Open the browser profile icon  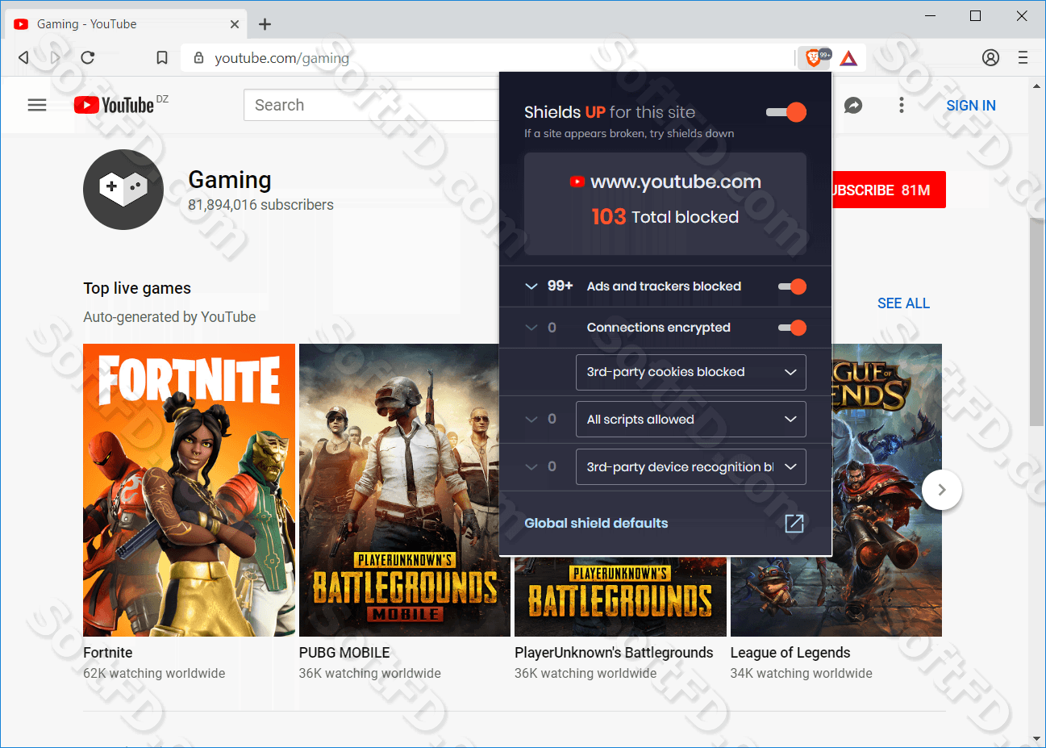coord(990,57)
